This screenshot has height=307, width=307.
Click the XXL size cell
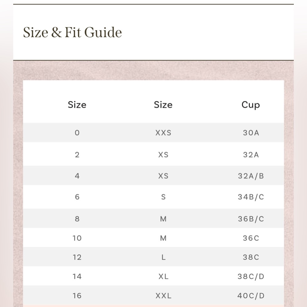point(164,295)
